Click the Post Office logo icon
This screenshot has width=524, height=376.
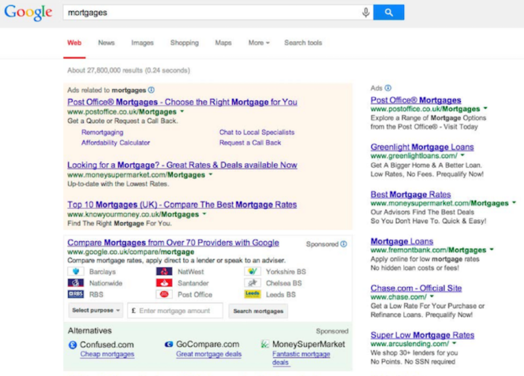pos(164,295)
